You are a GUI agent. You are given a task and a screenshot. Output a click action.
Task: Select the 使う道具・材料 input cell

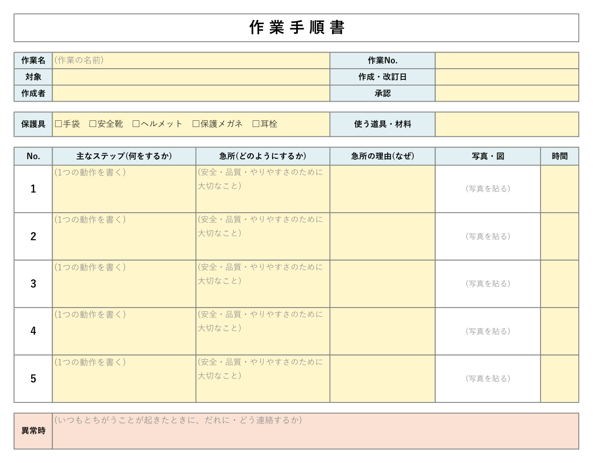click(507, 124)
